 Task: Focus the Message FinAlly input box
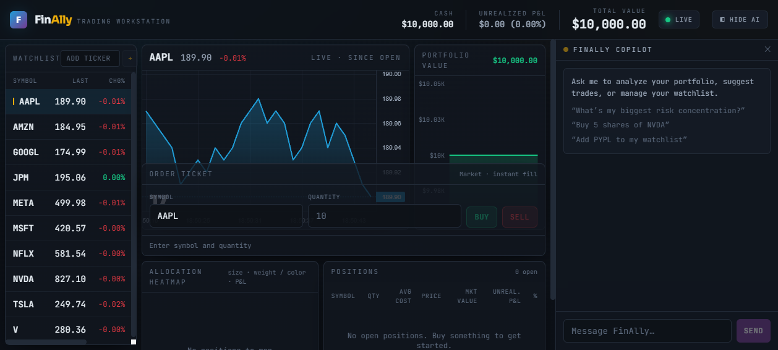pyautogui.click(x=648, y=331)
